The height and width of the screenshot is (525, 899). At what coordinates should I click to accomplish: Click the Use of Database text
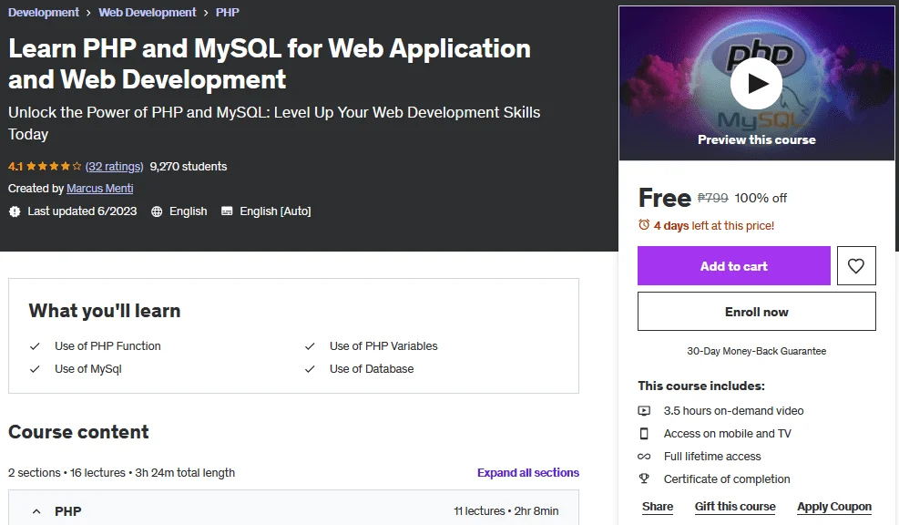coord(372,369)
